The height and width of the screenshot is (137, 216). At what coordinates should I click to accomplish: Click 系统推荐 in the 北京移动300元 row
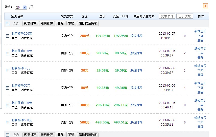click(136, 105)
